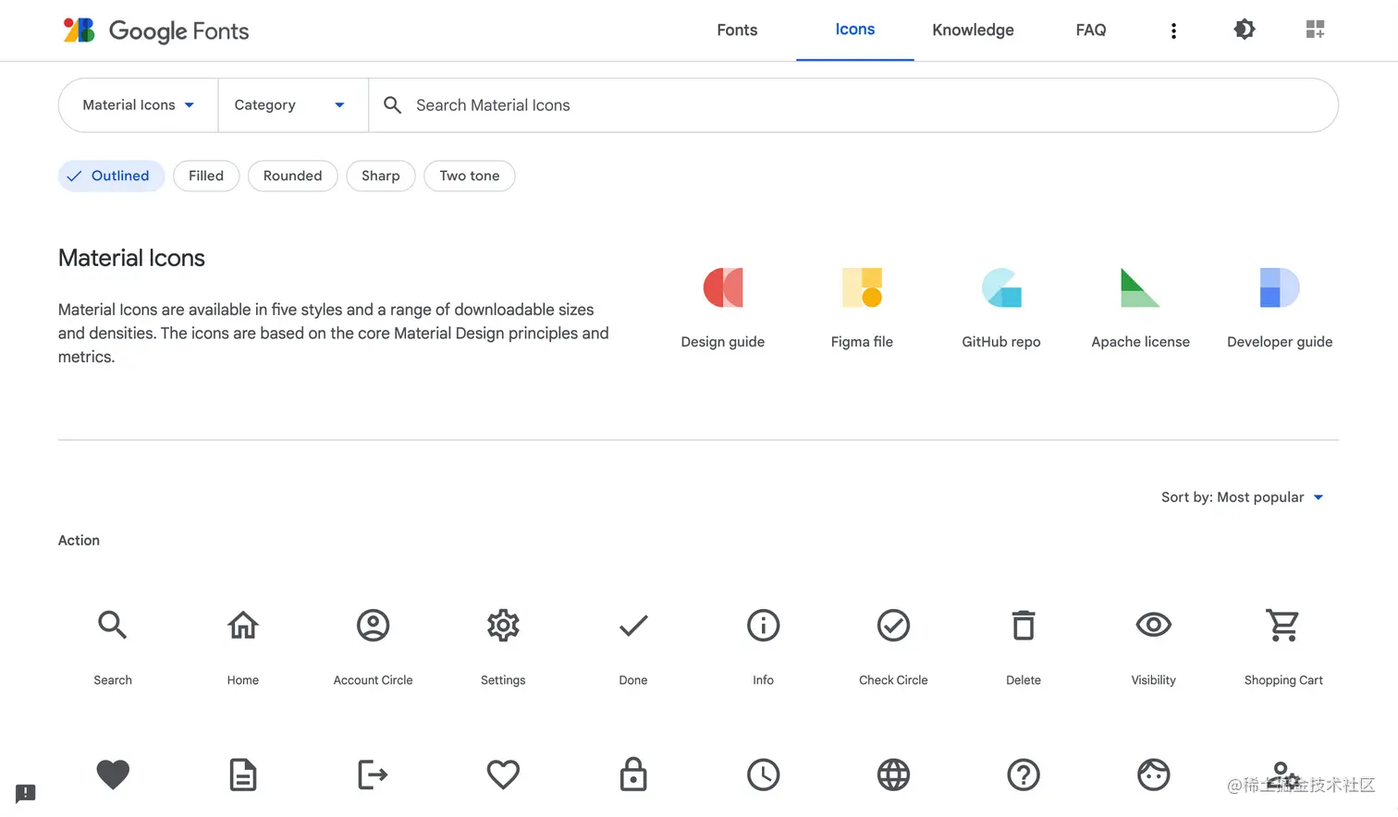
Task: Open the Material Icons font dropdown
Action: tap(137, 104)
